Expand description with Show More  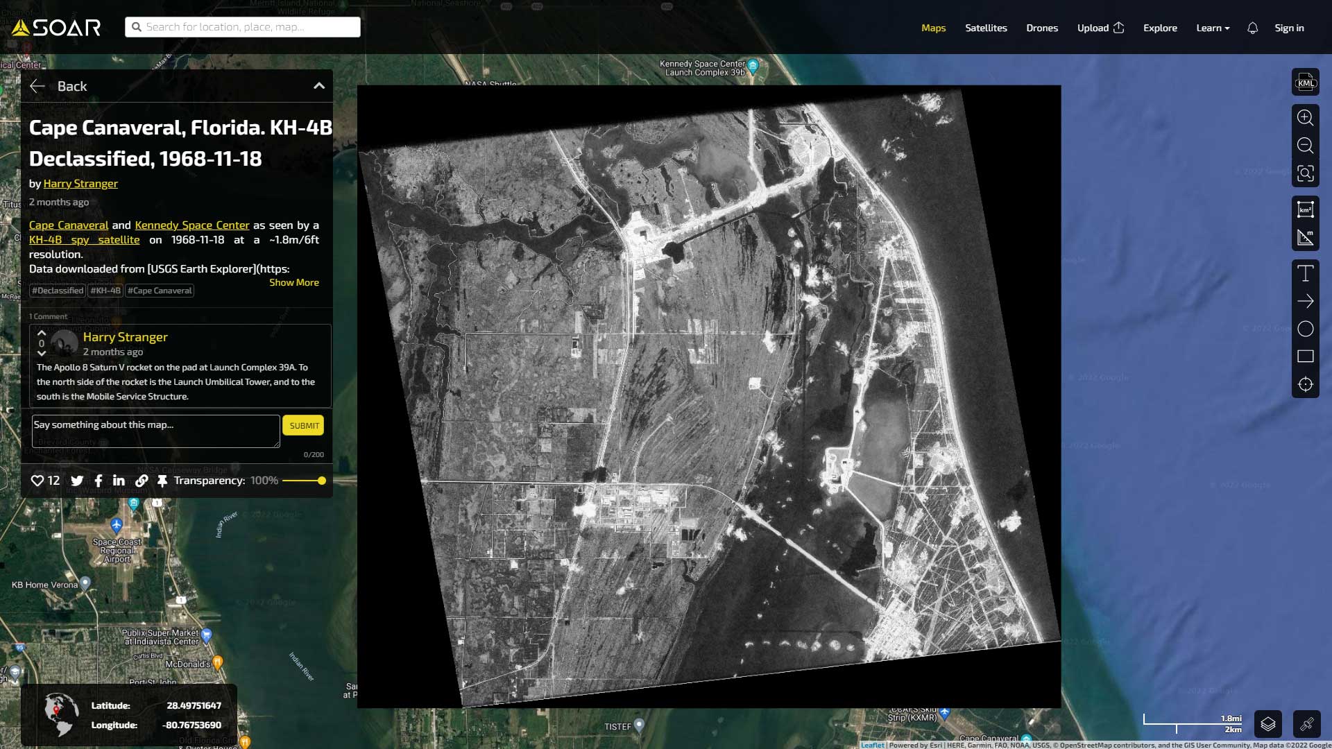coord(293,282)
